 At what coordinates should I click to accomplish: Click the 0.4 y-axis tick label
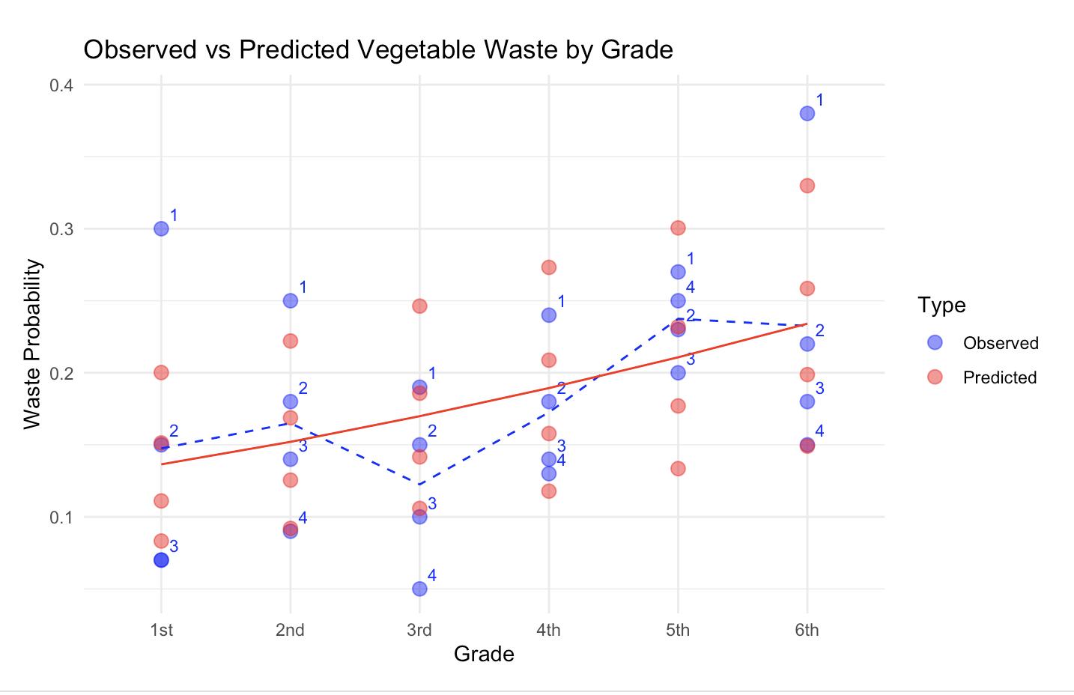click(61, 85)
